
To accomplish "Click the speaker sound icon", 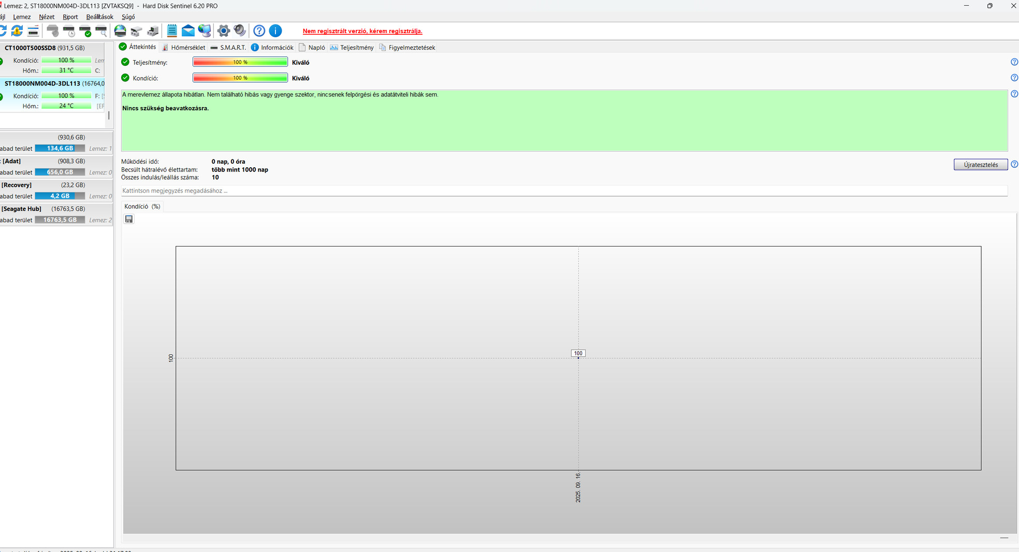I will point(240,31).
